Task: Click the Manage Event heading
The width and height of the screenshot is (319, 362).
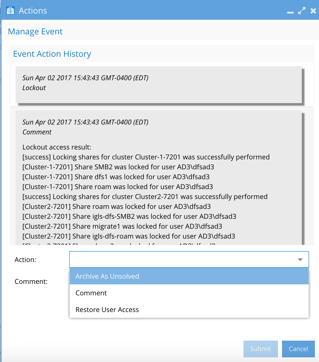Action: (x=35, y=32)
